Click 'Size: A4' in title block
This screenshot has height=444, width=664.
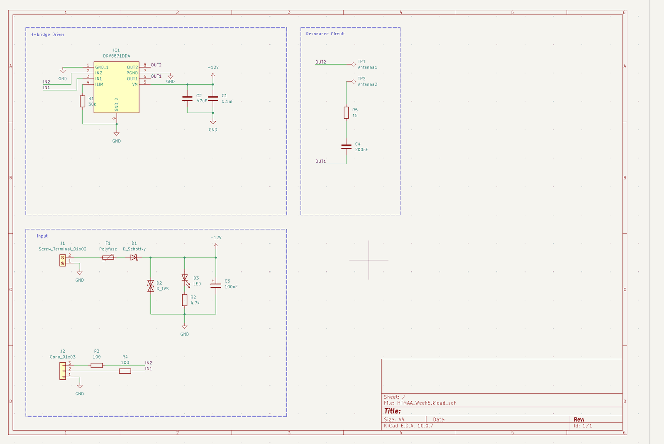[x=394, y=419]
